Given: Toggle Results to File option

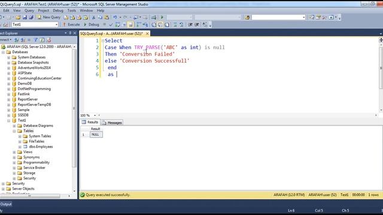Looking at the screenshot, I should point(167,24).
